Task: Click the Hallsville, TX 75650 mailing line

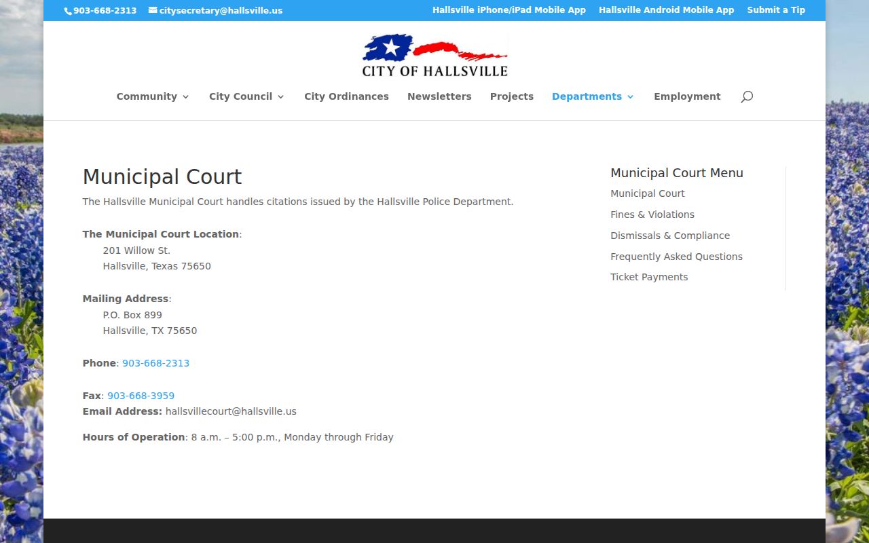Action: coord(150,331)
